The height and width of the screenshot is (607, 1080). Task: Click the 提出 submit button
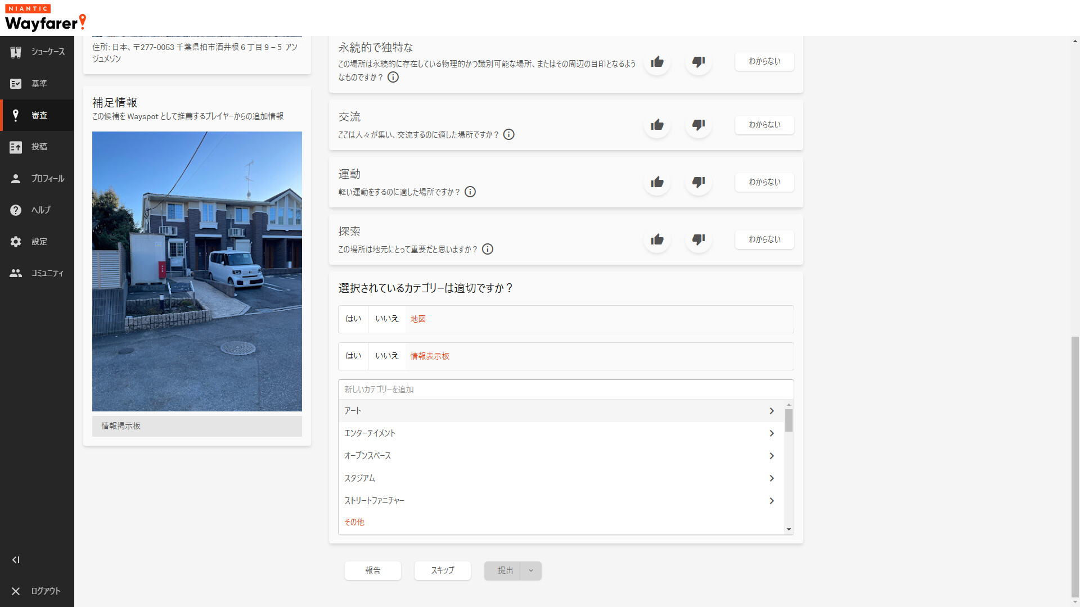503,570
